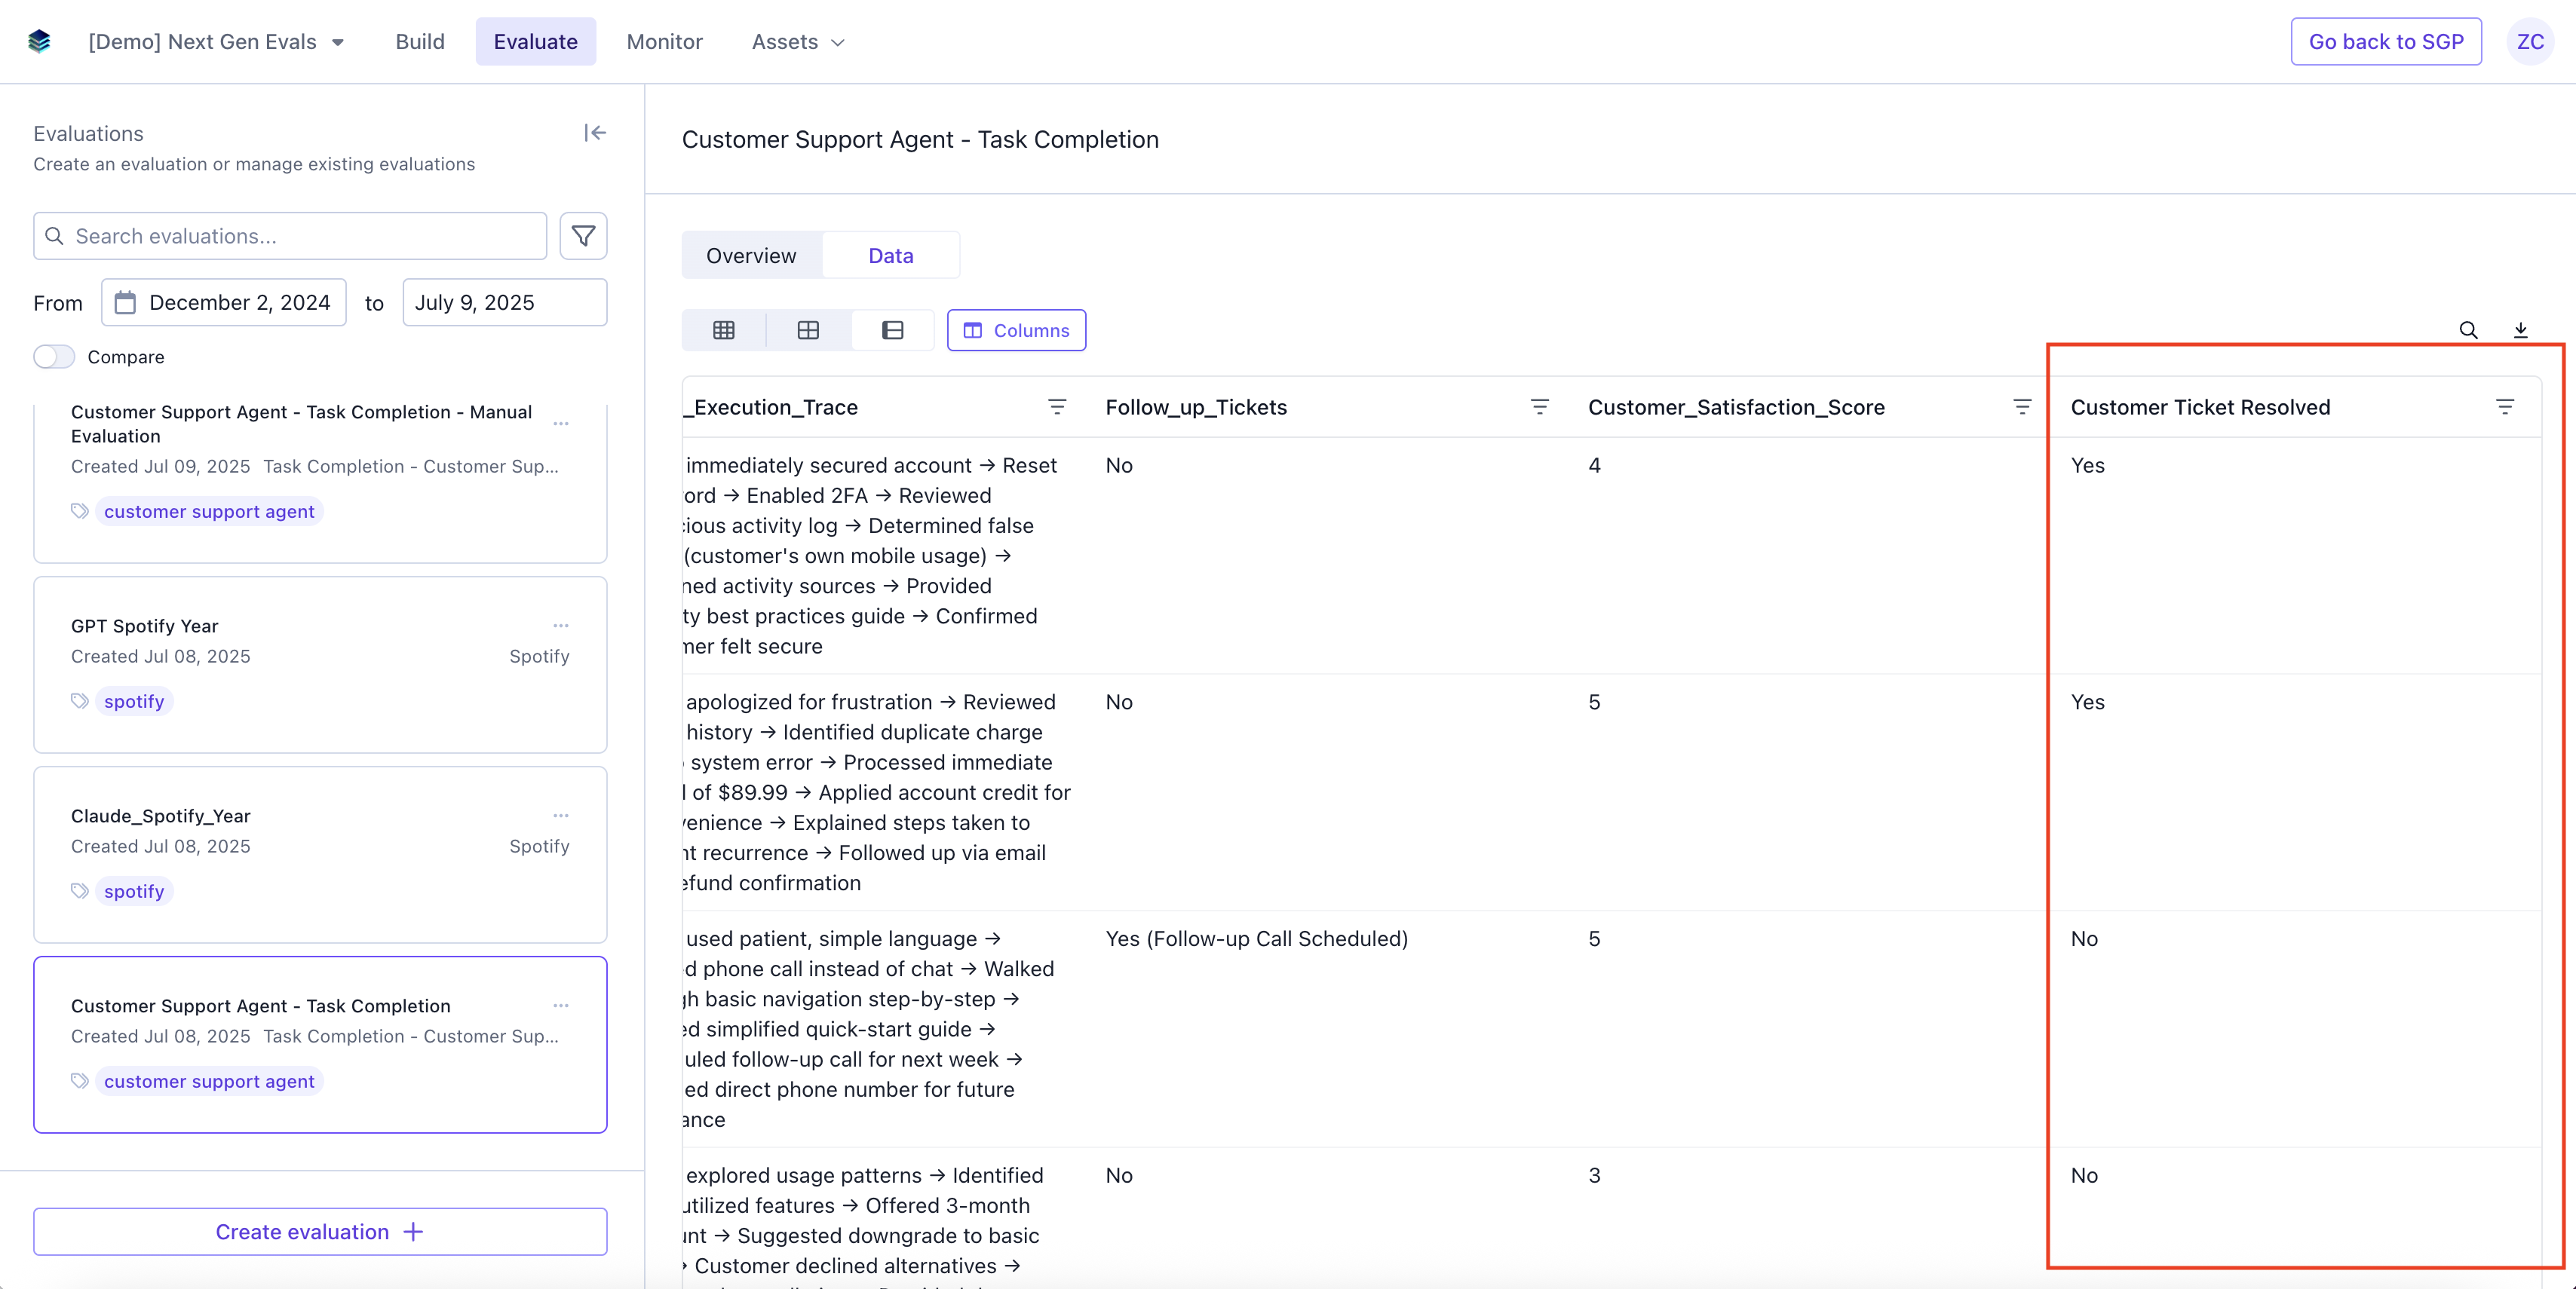Open the From date calendar icon
Screen dimensions: 2576x1289
125,303
